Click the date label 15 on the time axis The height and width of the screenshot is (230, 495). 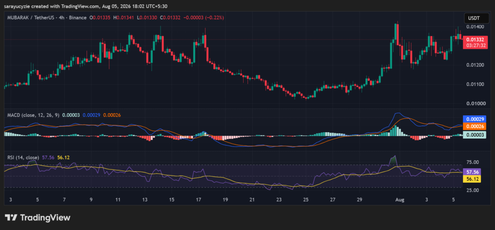click(x=172, y=200)
